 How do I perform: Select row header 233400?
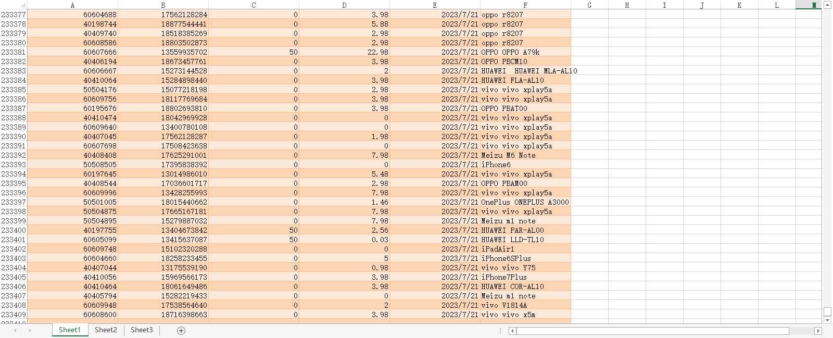tap(14, 230)
